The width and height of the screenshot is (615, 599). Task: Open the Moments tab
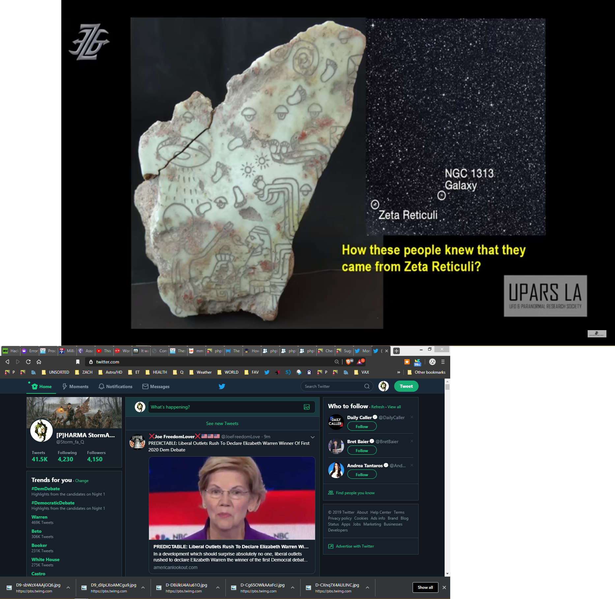pyautogui.click(x=75, y=386)
